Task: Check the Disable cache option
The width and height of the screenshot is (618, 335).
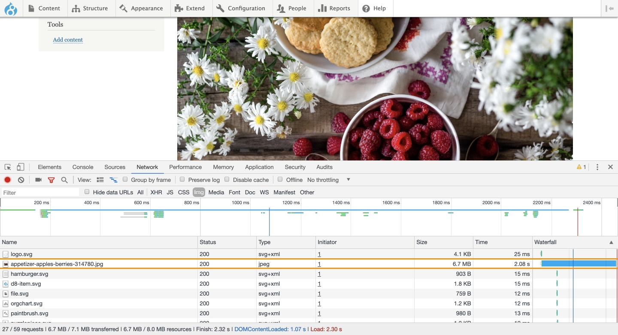Action: pyautogui.click(x=227, y=179)
